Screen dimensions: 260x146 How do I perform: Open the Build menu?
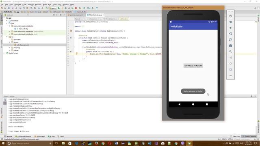coord(45,4)
